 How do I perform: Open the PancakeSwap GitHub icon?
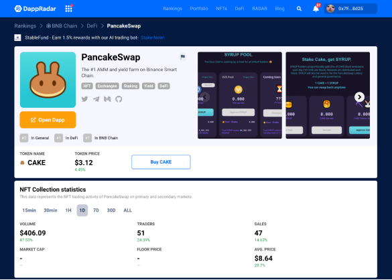(119, 99)
